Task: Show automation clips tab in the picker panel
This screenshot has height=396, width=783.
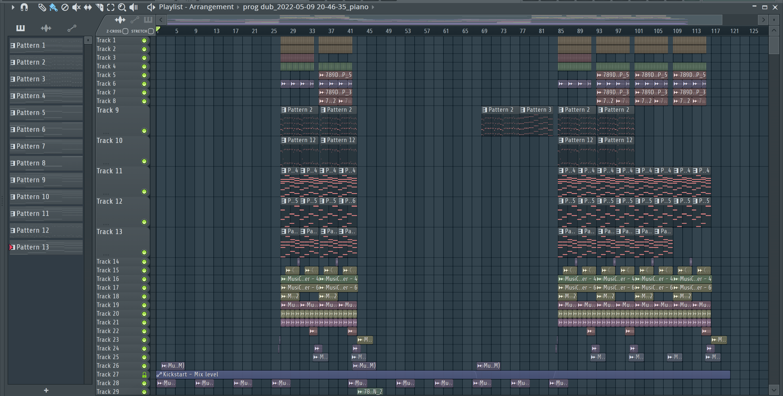Action: [x=72, y=28]
